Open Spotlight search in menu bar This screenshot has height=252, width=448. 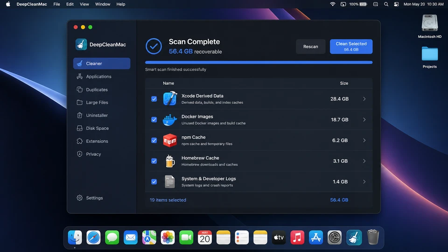click(386, 4)
